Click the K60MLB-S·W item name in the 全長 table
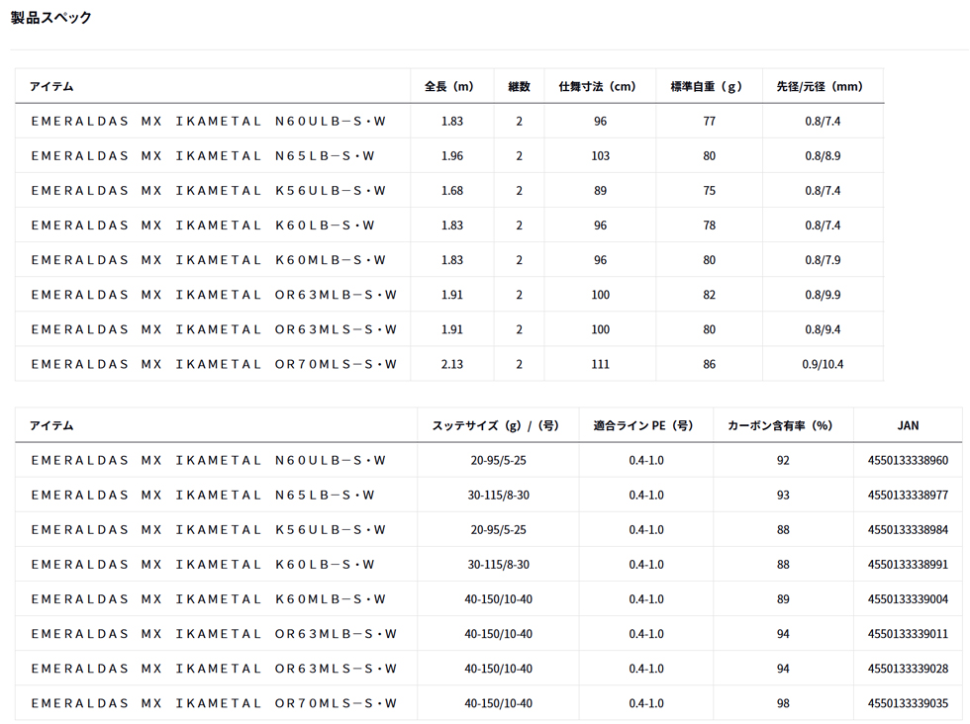Screen dimensions: 970x724 click(209, 260)
